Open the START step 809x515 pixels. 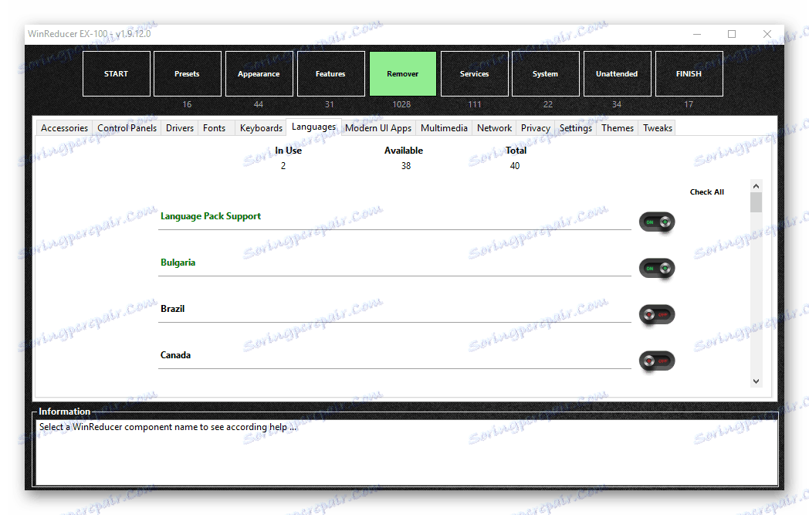pyautogui.click(x=116, y=74)
